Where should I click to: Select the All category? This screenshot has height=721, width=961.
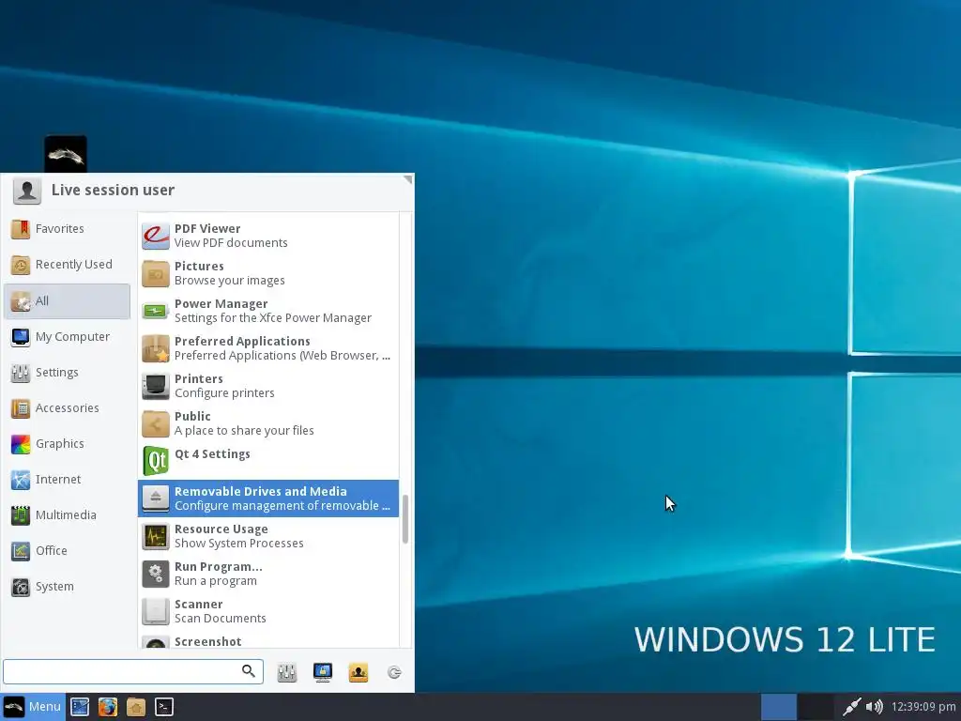[68, 301]
